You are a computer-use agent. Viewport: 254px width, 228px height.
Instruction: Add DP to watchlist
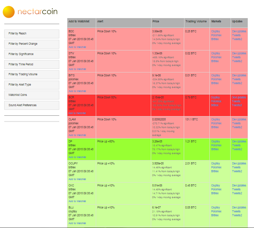pyautogui.click(x=77, y=157)
